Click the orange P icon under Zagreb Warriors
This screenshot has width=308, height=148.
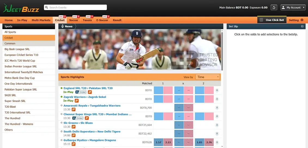point(77,101)
